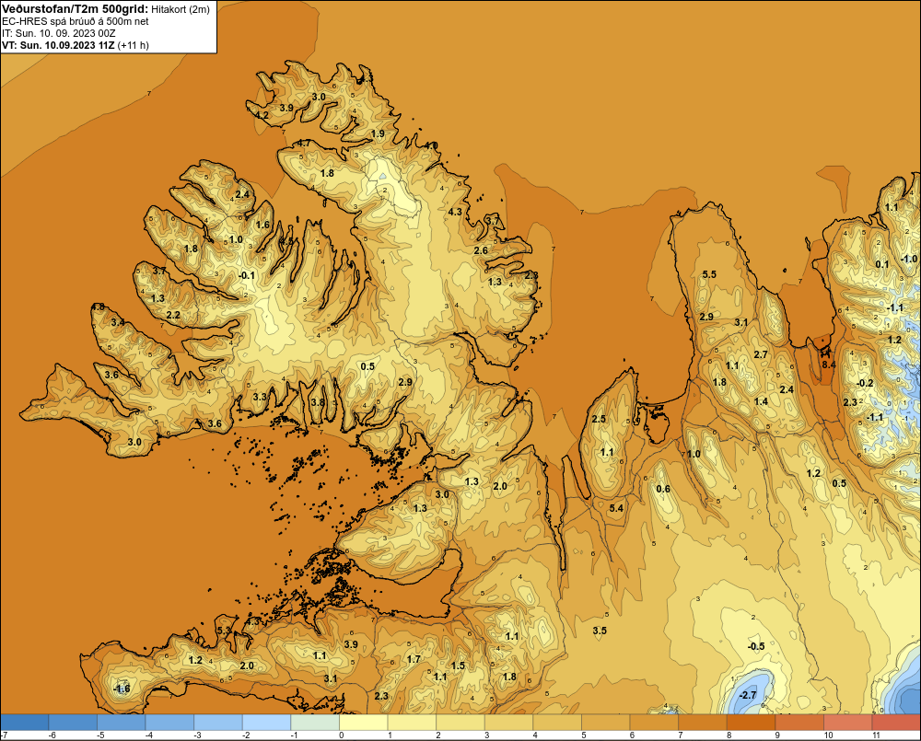Select the red legend swatch right of 11

pyautogui.click(x=896, y=723)
